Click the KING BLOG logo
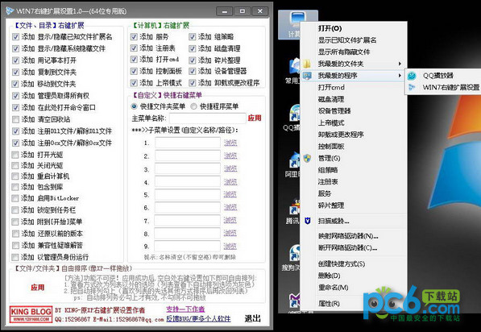The height and width of the screenshot is (332, 481). [x=31, y=314]
